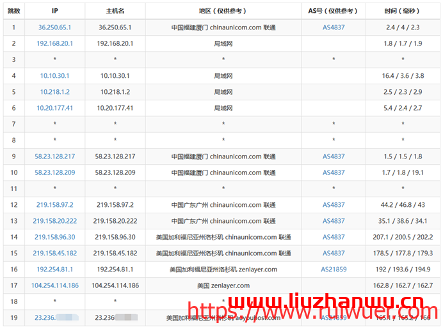Open the blue 10.10.30.1 IP link
Viewport: 443px width, 327px height.
pyautogui.click(x=54, y=75)
